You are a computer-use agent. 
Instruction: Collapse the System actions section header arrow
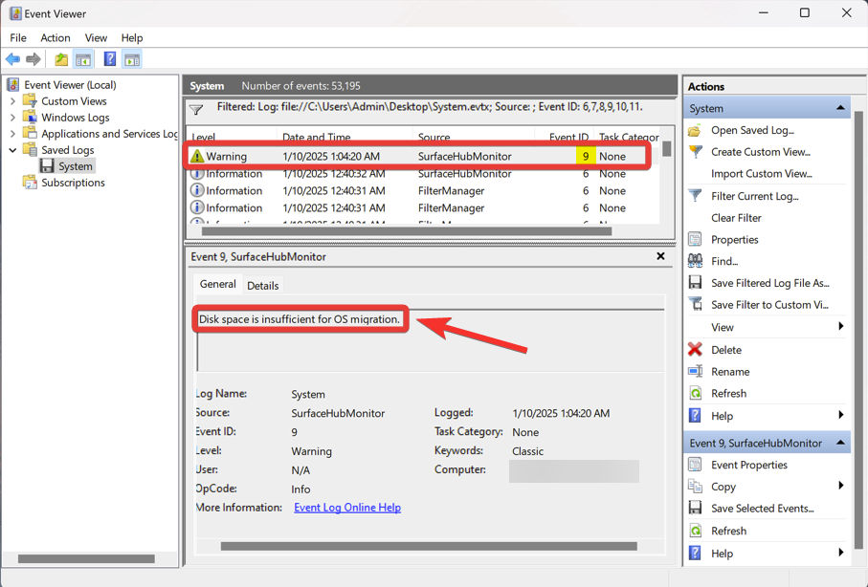[x=840, y=108]
